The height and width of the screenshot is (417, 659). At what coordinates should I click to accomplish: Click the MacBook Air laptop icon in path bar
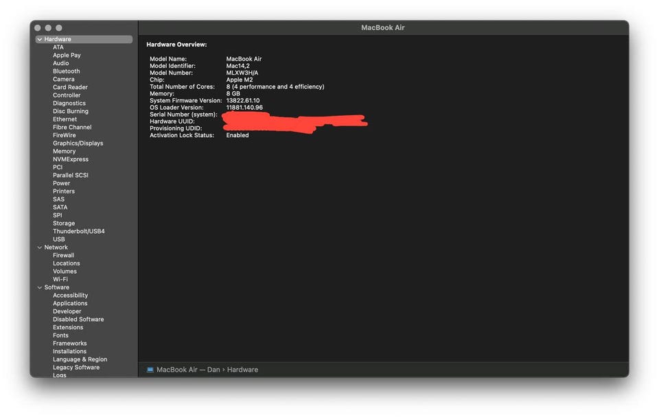point(150,370)
